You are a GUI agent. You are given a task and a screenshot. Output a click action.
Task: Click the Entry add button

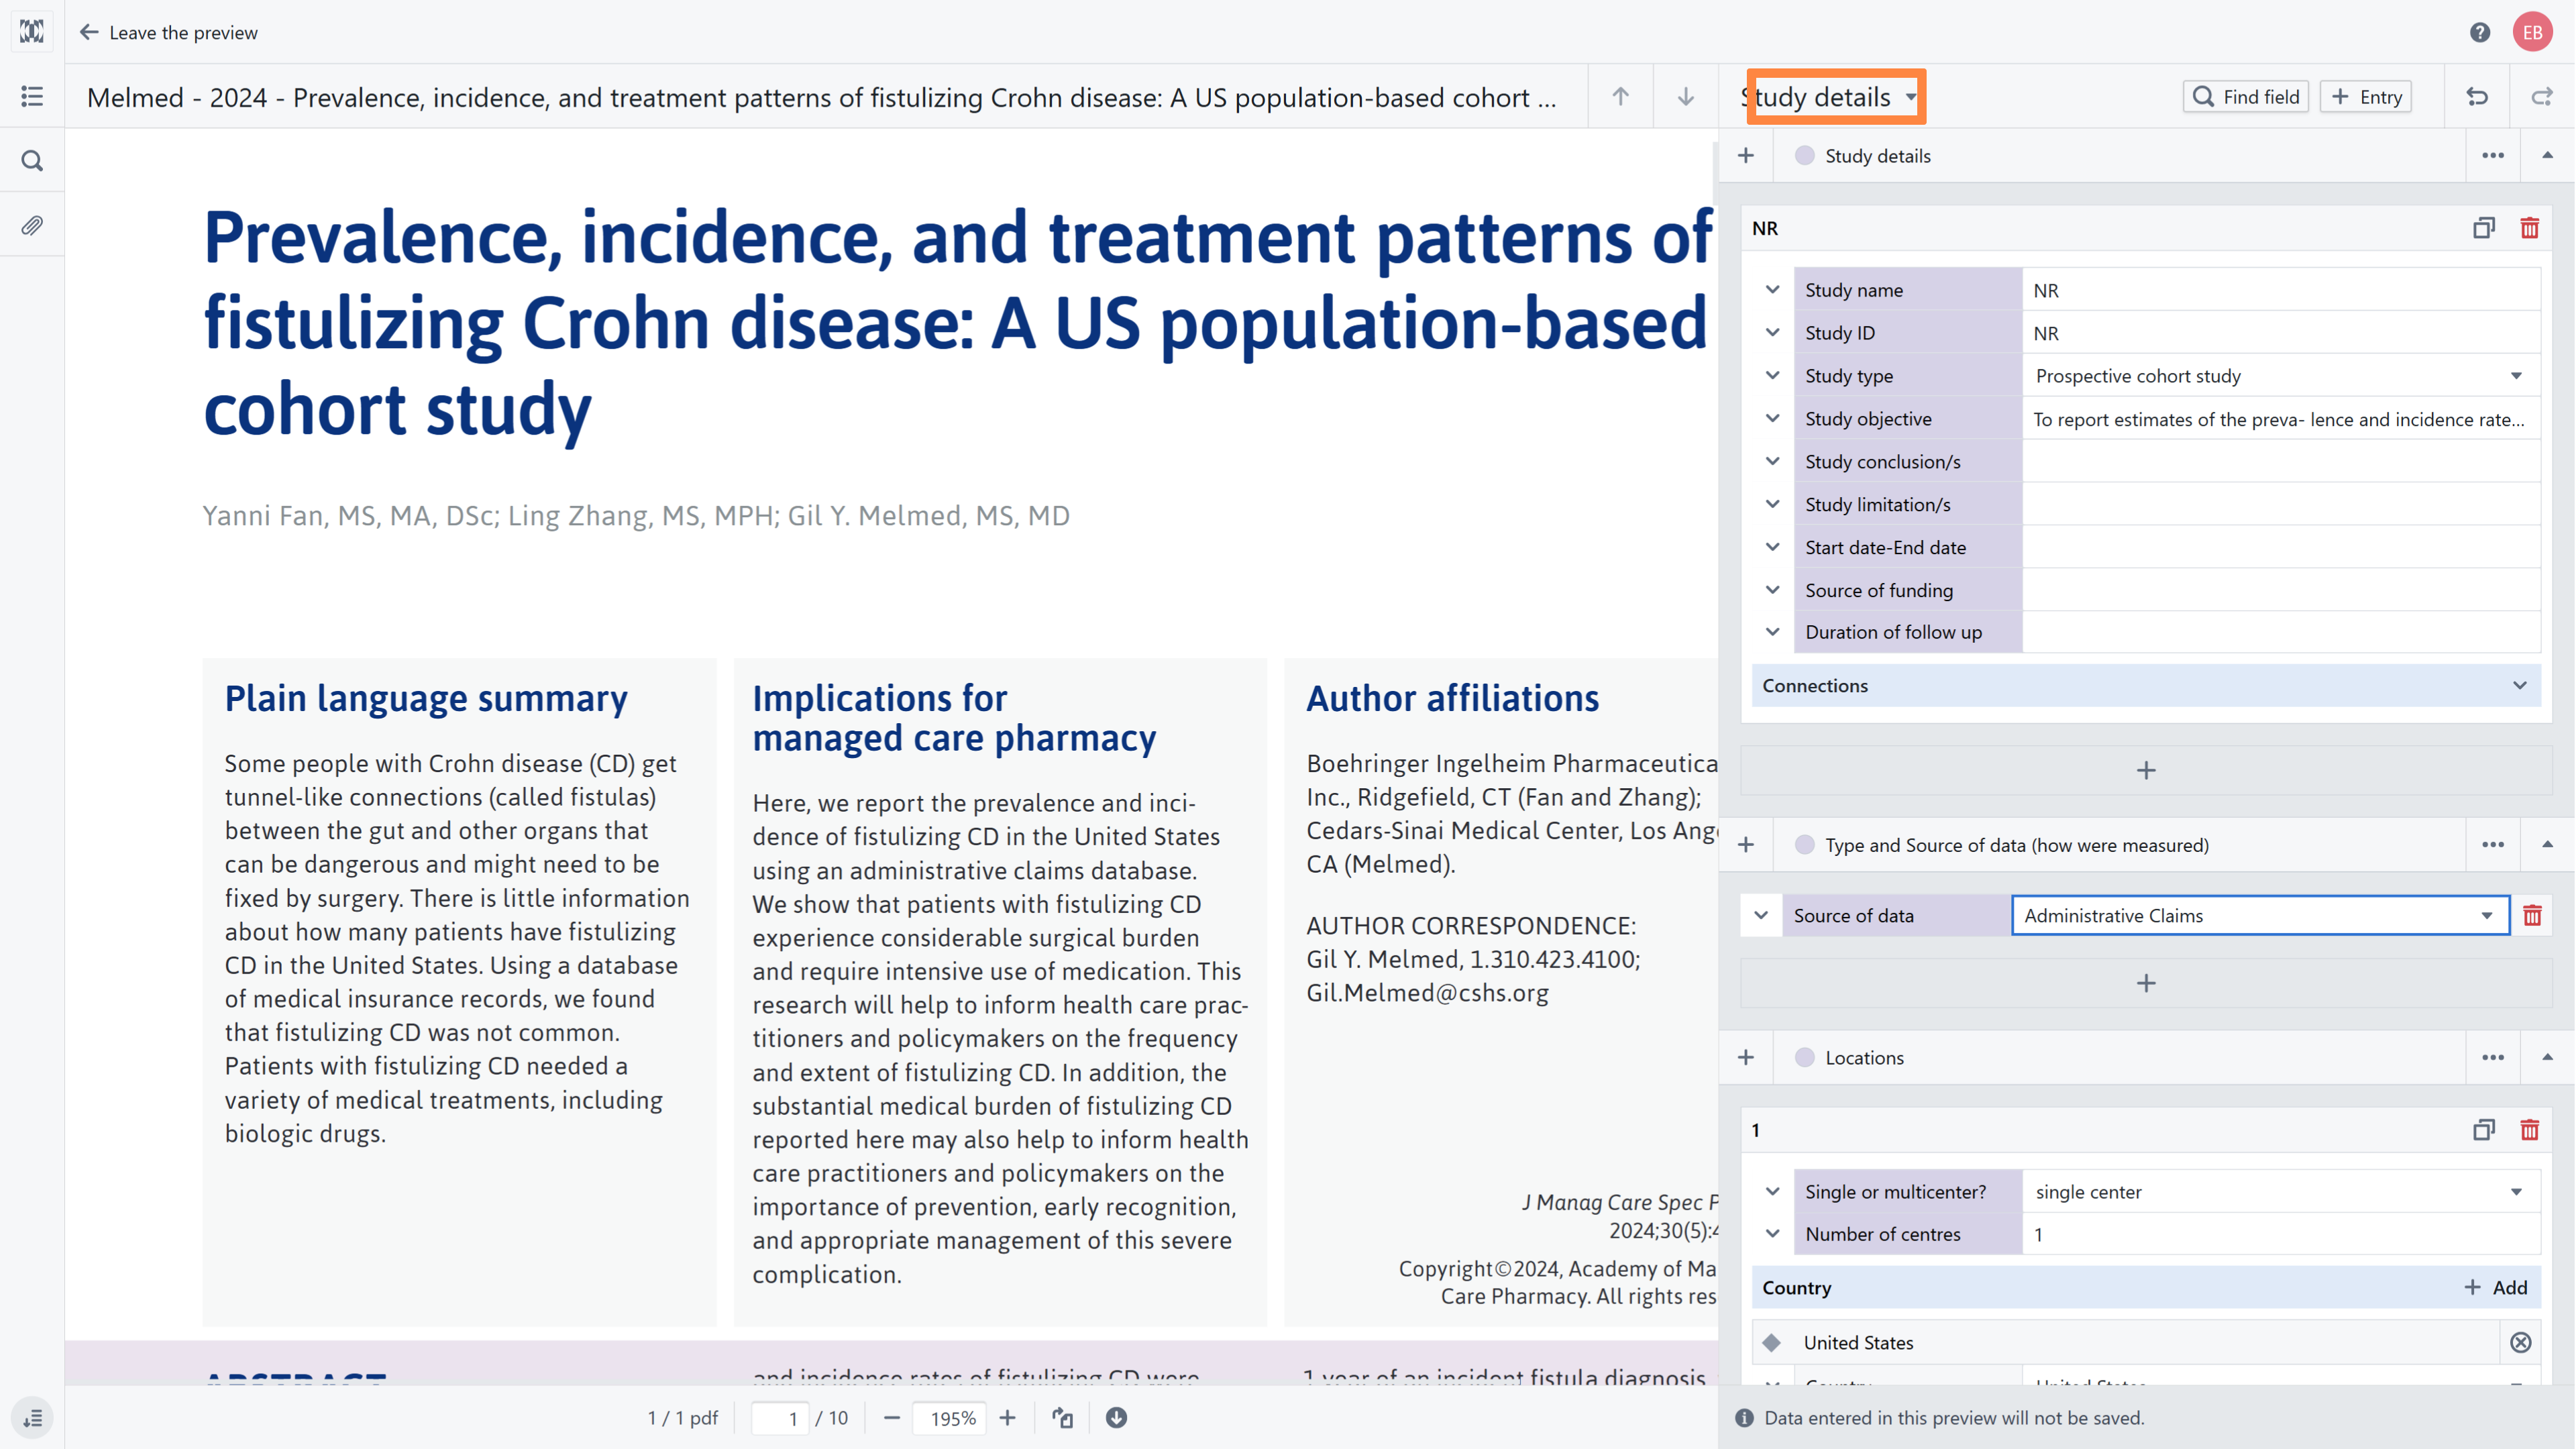pos(2365,96)
